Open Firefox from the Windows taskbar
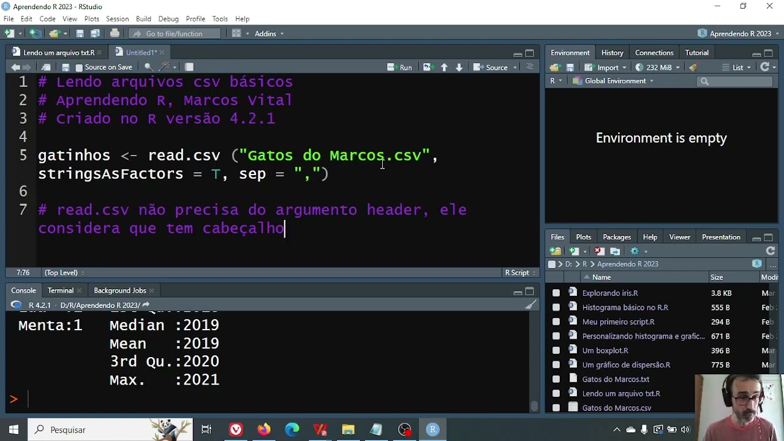 (263, 430)
